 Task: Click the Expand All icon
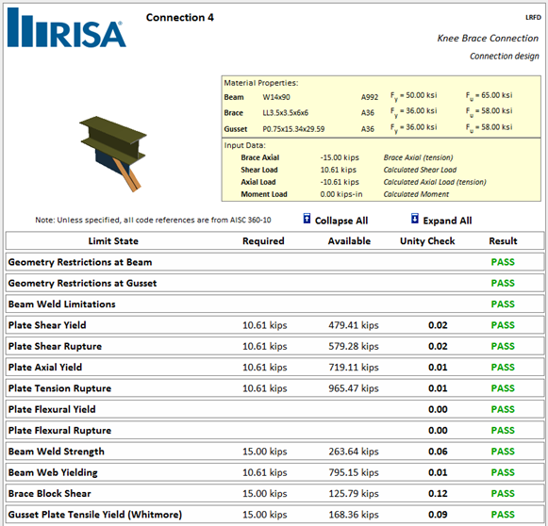click(414, 219)
